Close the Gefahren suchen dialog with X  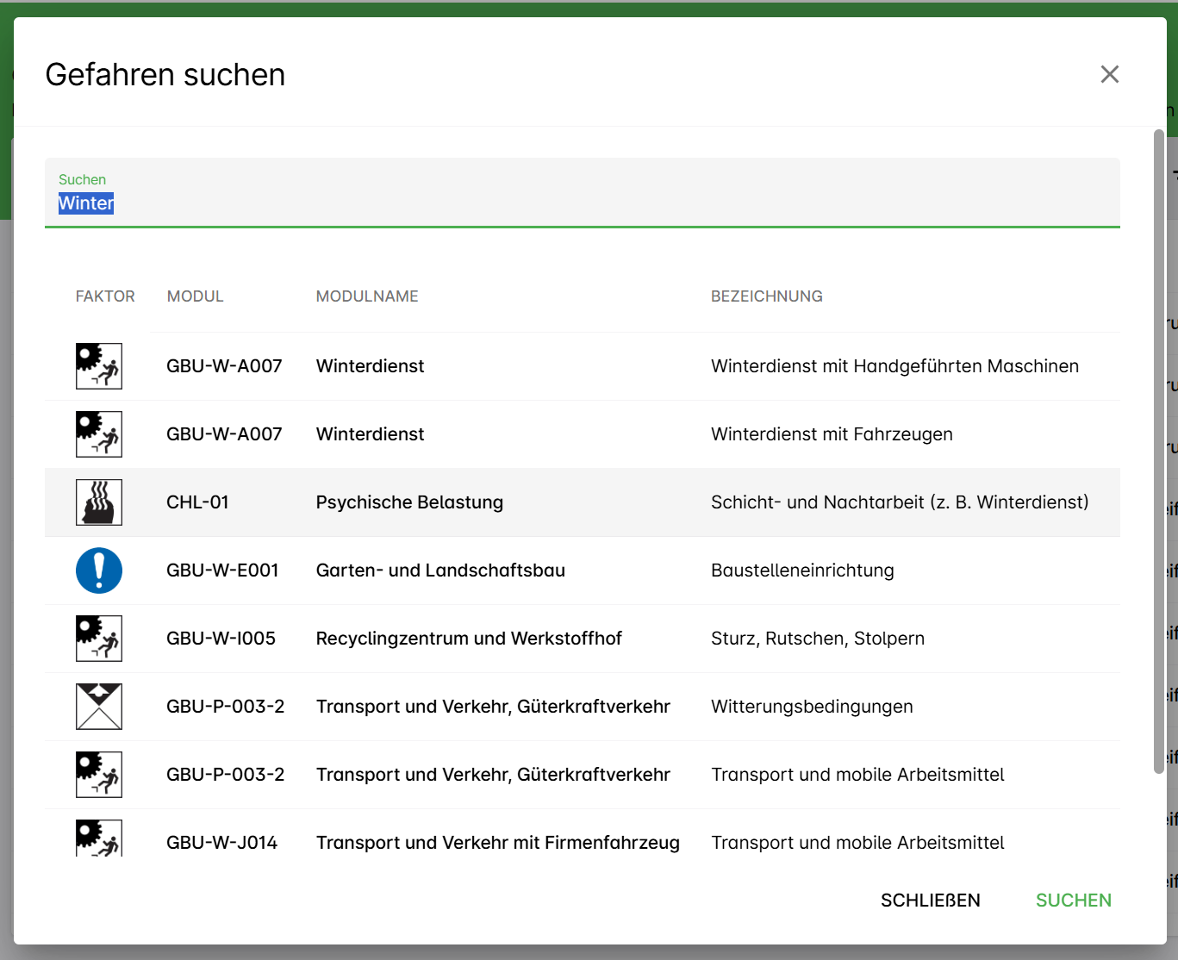(1109, 74)
